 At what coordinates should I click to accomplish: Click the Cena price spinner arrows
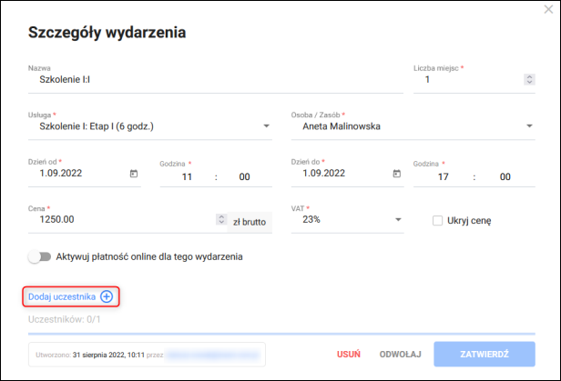click(x=220, y=219)
